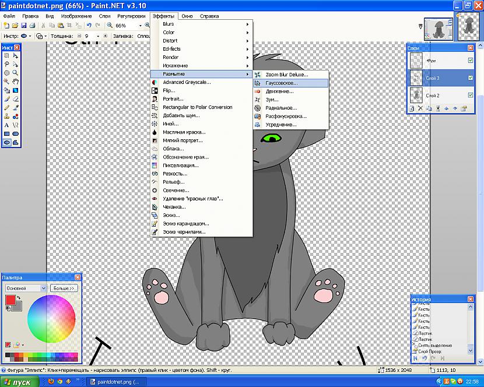Select the Move Selected Pixels tool
The image size is (484, 387).
tap(15, 56)
